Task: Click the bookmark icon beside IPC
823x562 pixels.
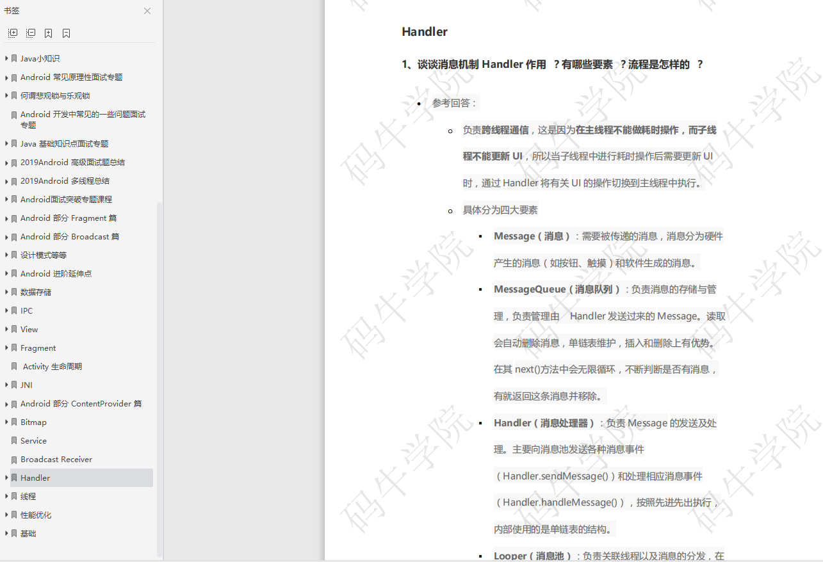Action: click(14, 310)
